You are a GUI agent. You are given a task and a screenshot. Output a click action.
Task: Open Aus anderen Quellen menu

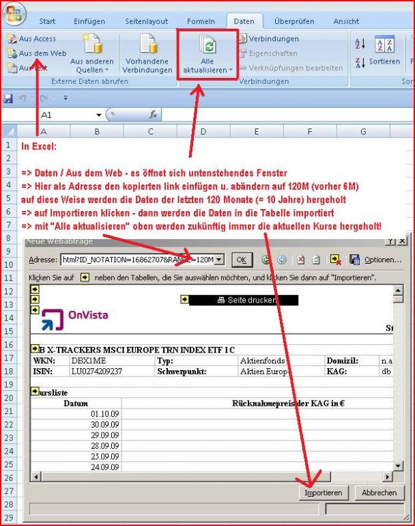point(92,53)
